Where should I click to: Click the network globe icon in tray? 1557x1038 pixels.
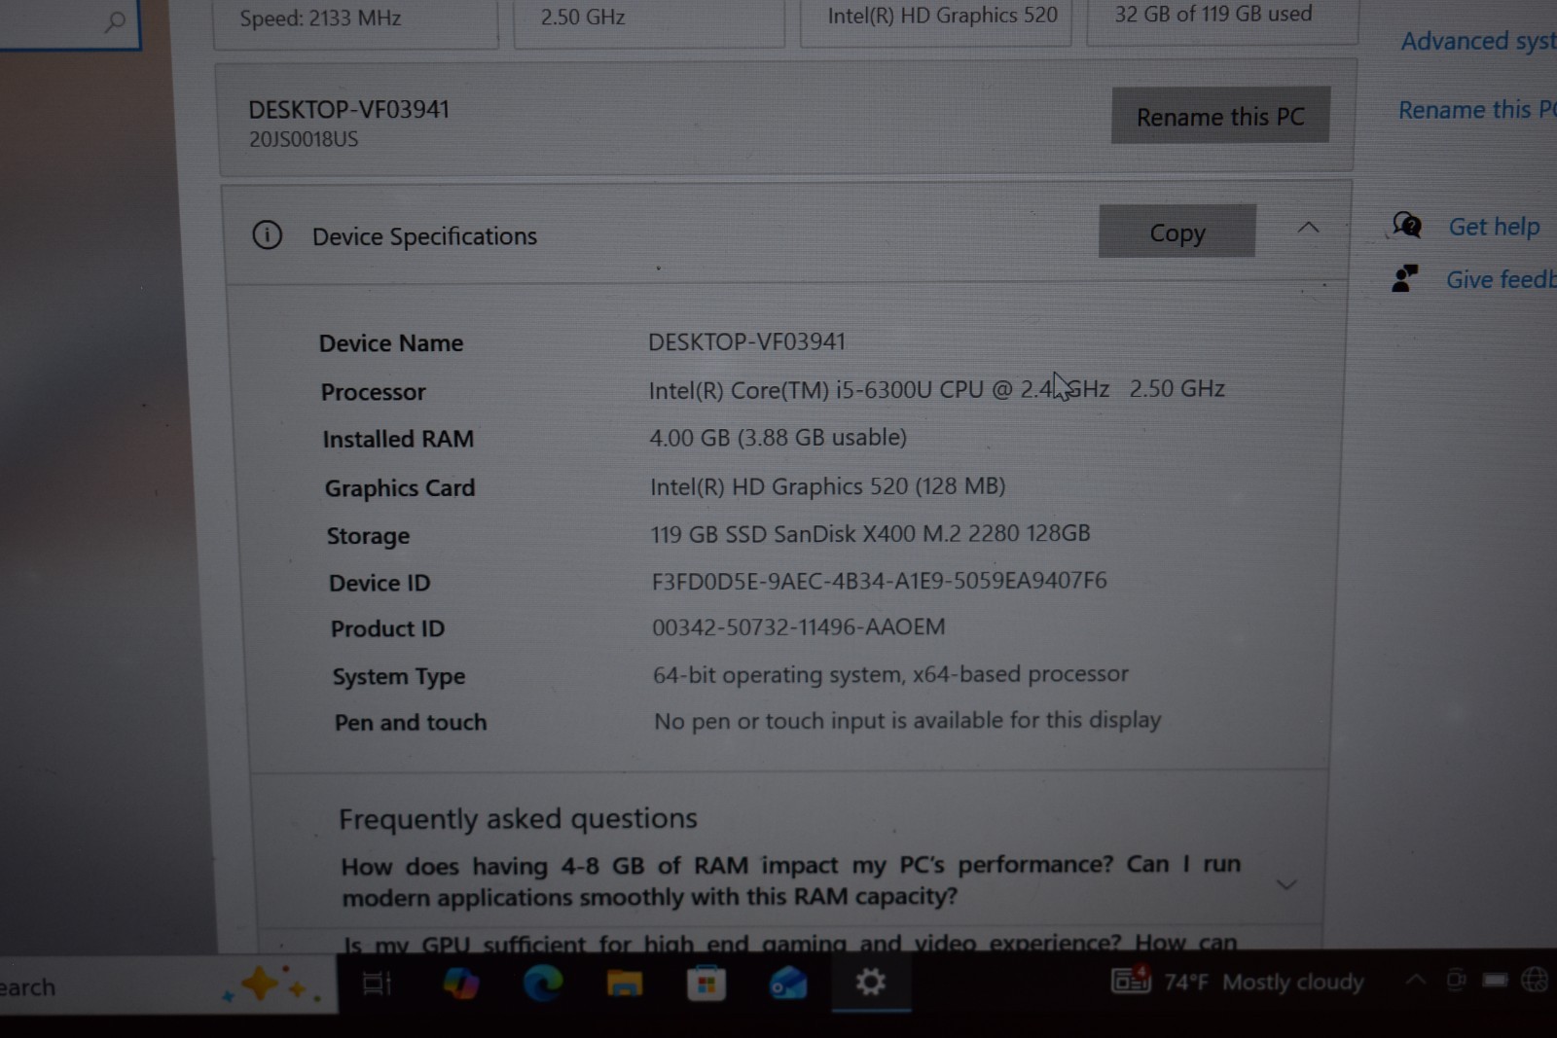point(1535,979)
